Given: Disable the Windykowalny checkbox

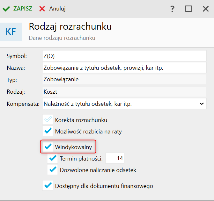Looking at the screenshot, I should click(x=48, y=147).
